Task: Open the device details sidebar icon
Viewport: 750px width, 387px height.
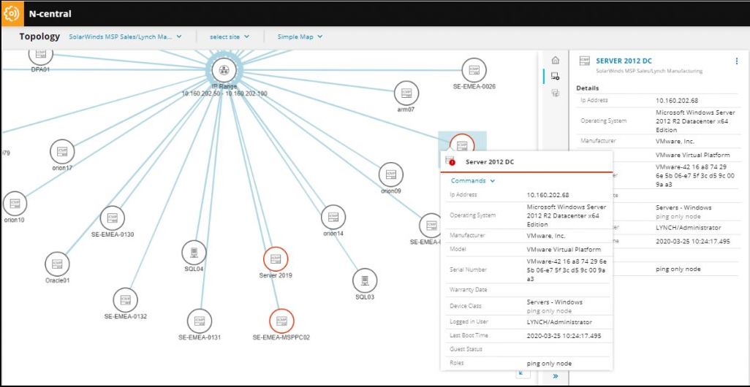Action: pyautogui.click(x=556, y=76)
